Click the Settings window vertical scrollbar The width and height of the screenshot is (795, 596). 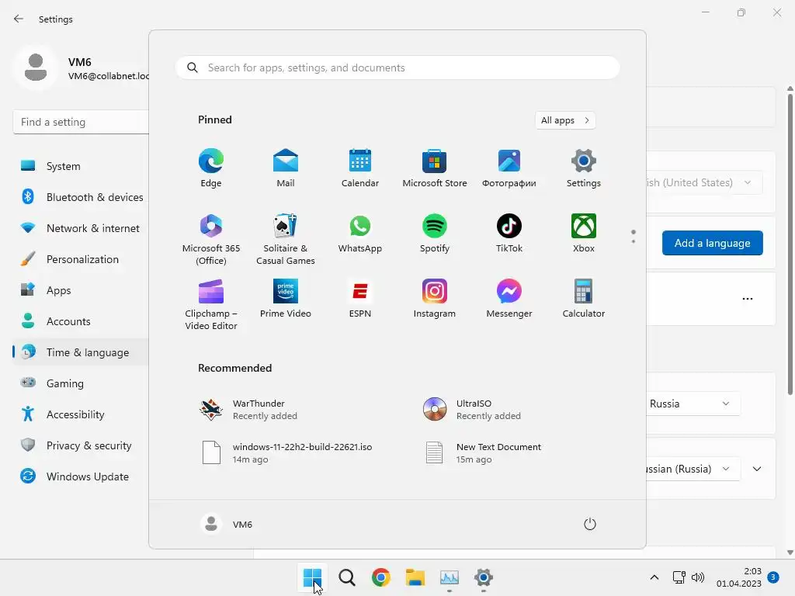coord(790,243)
